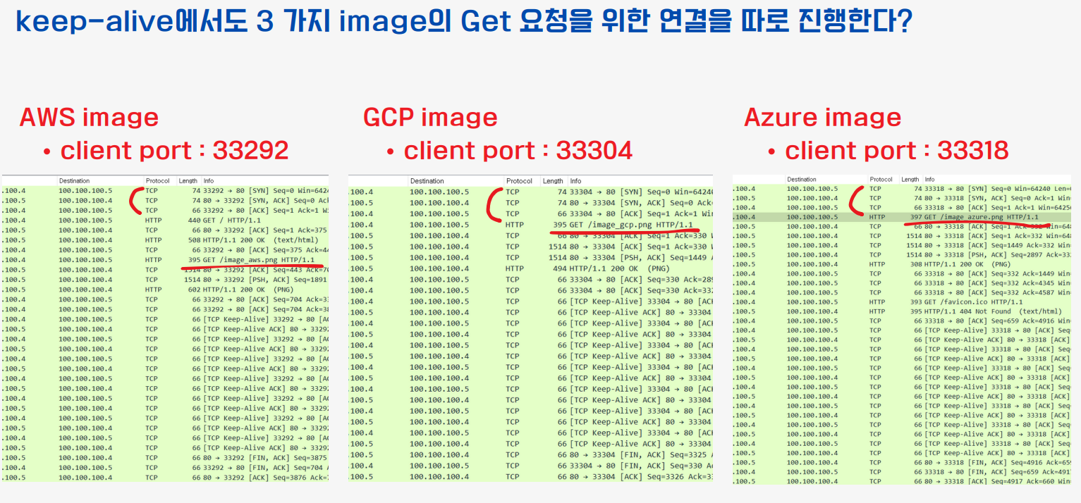Select the '80 → 33304 [SYN, ACK]' packet row
Screen dimensions: 1081x503
coord(530,203)
